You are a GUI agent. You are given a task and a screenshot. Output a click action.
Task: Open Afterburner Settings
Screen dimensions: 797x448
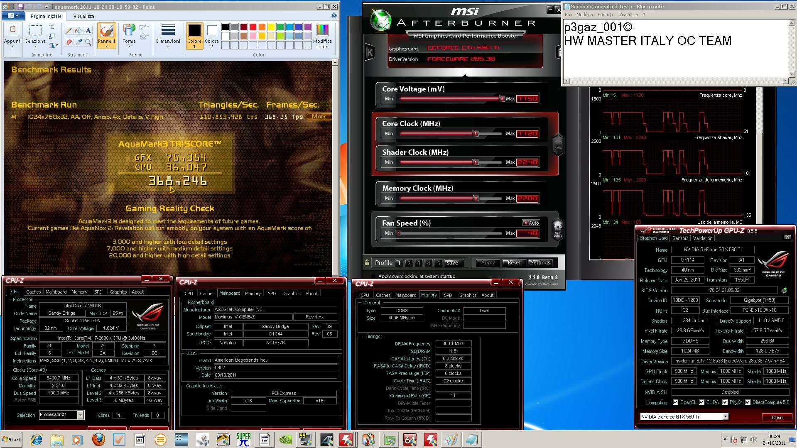[x=540, y=263]
